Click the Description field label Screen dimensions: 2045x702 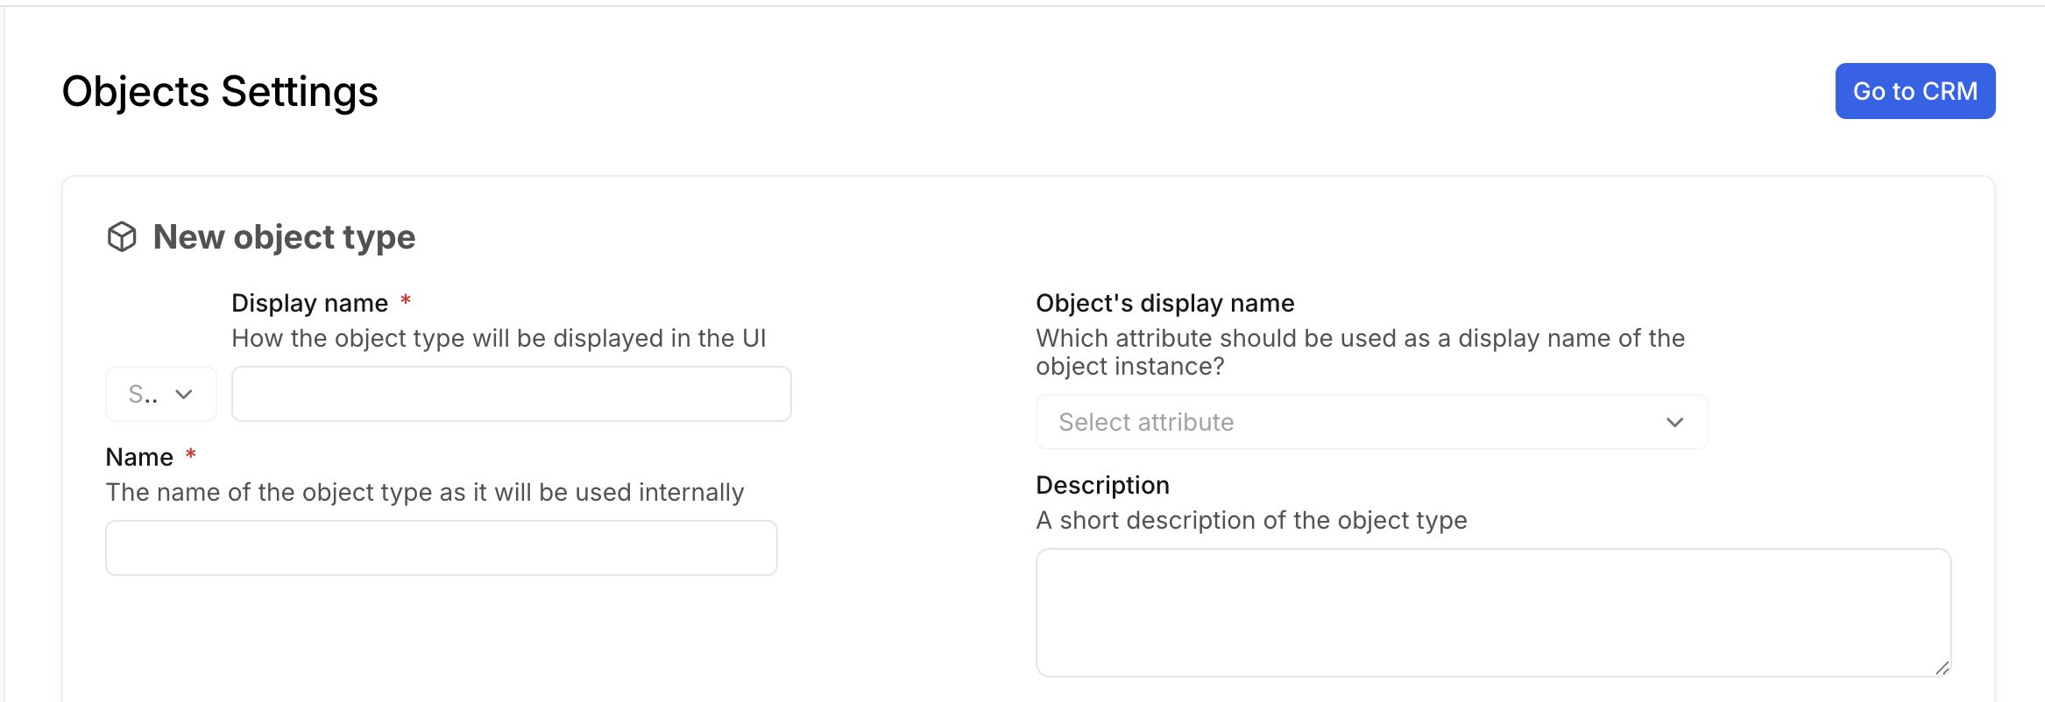1102,485
